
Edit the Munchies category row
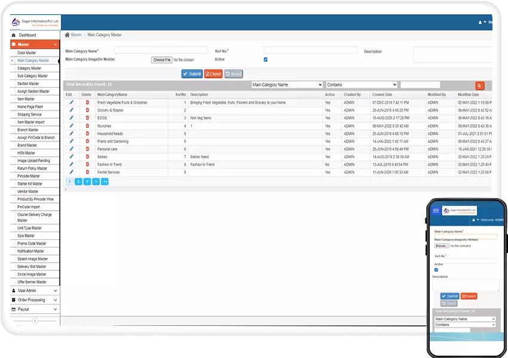(71, 125)
